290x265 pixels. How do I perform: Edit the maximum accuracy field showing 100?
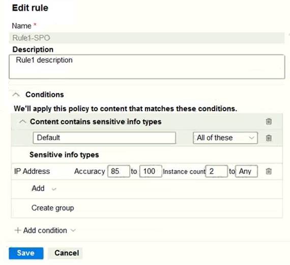click(151, 171)
